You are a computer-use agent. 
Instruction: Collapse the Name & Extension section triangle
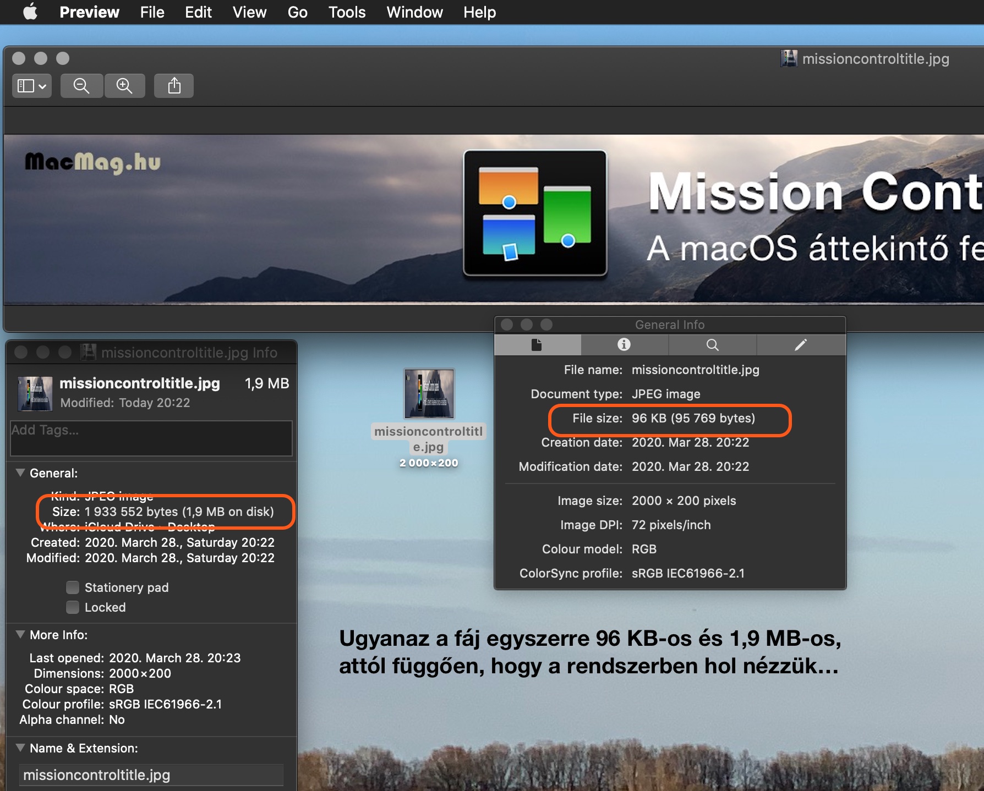coord(20,748)
